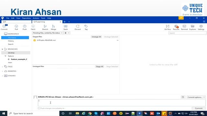Image resolution: width=207 pixels, height=116 pixels.
Task: Click the Discard toolbar icon
Action: [x=78, y=27]
